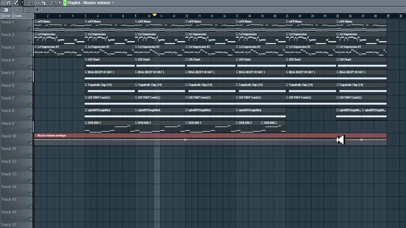This screenshot has height=228, width=406.
Task: Select the Track 15 label
Action: click(9, 199)
